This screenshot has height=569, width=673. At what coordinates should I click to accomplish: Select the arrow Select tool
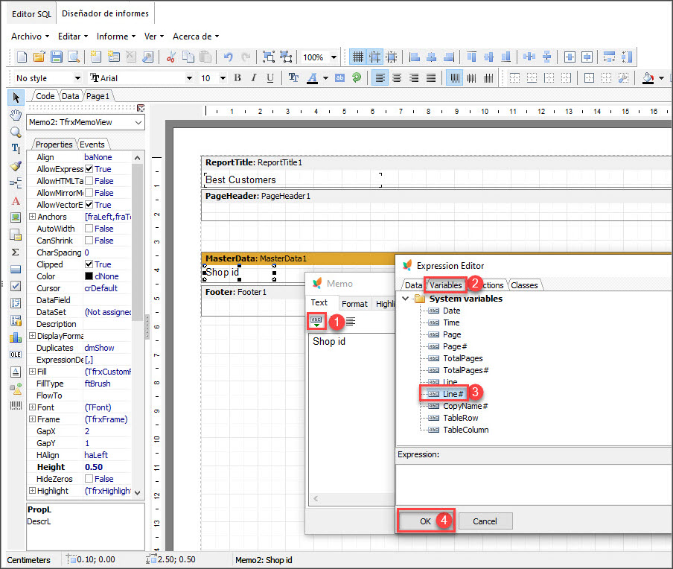click(16, 98)
